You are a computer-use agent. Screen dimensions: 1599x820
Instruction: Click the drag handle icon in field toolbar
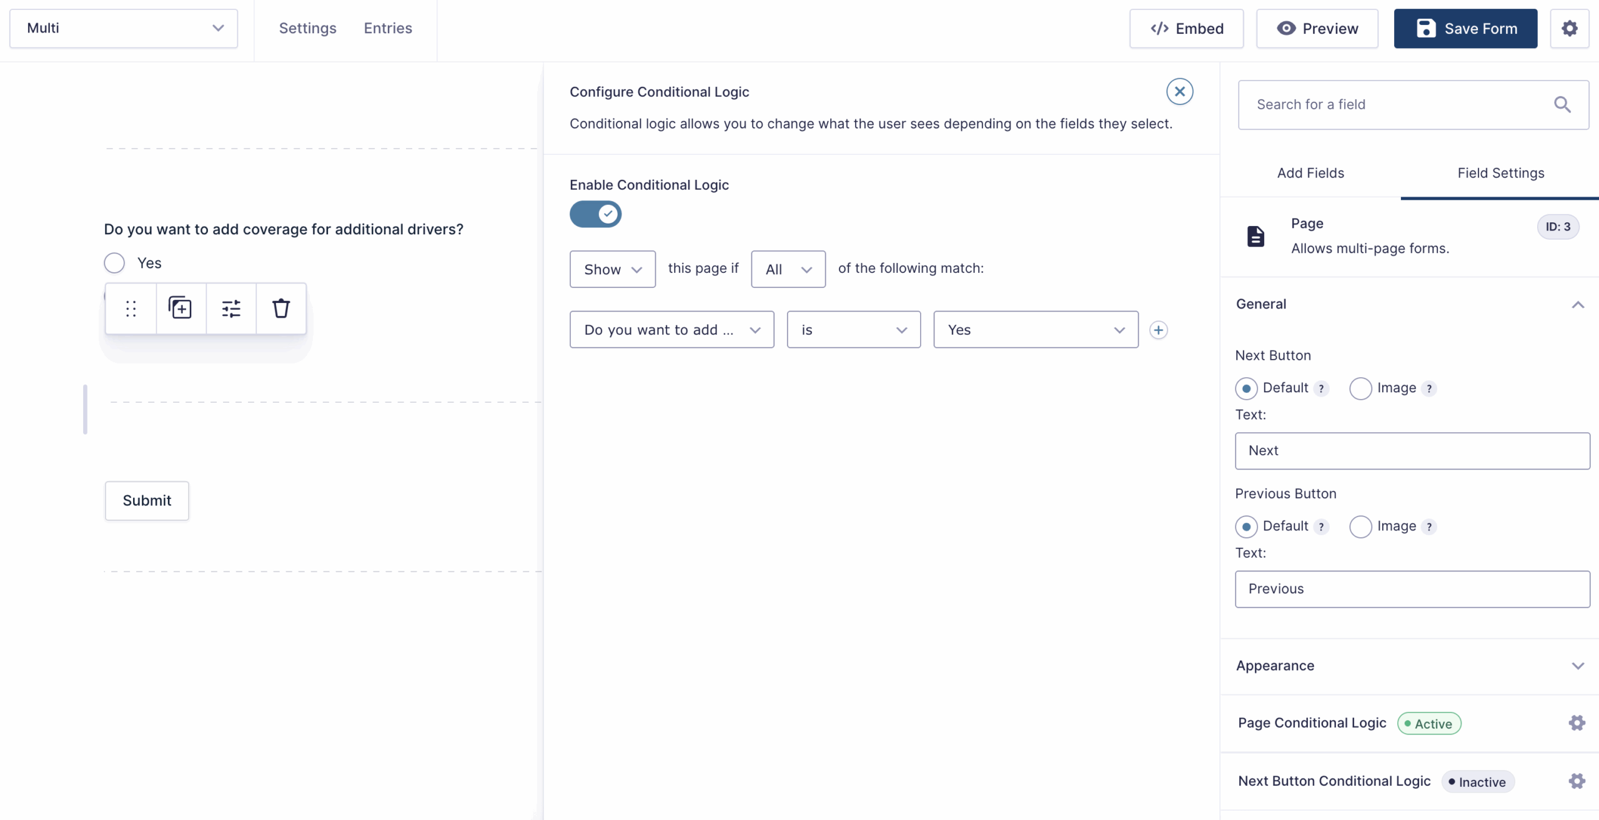pos(131,309)
